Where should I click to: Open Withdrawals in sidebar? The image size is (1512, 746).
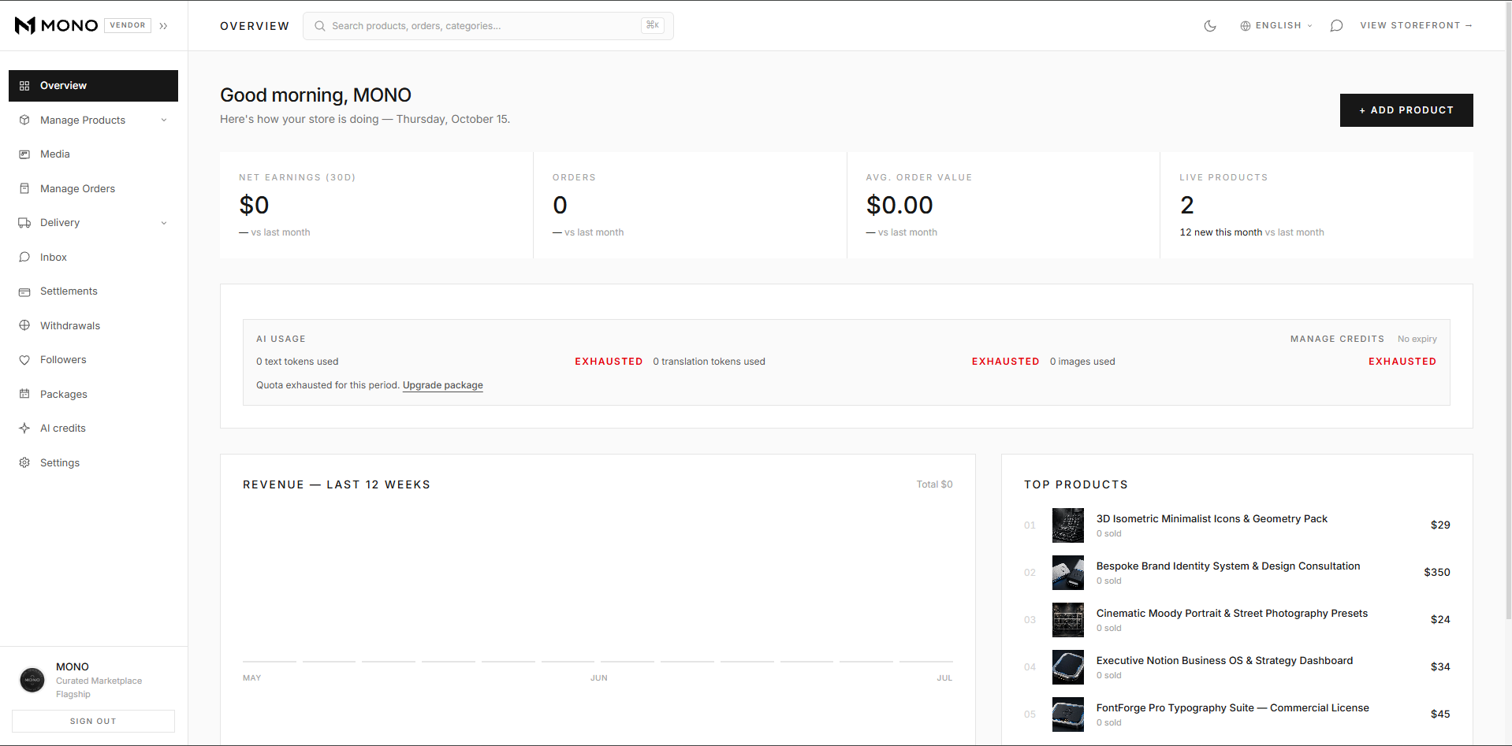point(93,326)
